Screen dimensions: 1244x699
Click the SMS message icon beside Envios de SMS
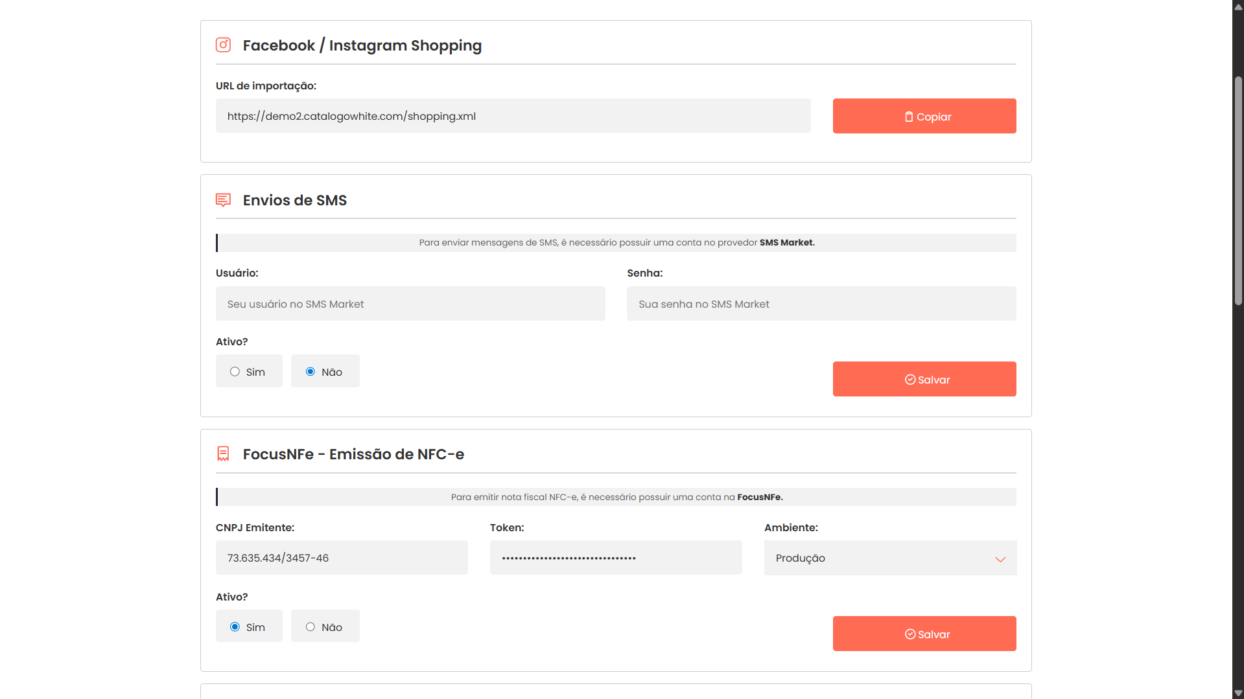click(223, 200)
